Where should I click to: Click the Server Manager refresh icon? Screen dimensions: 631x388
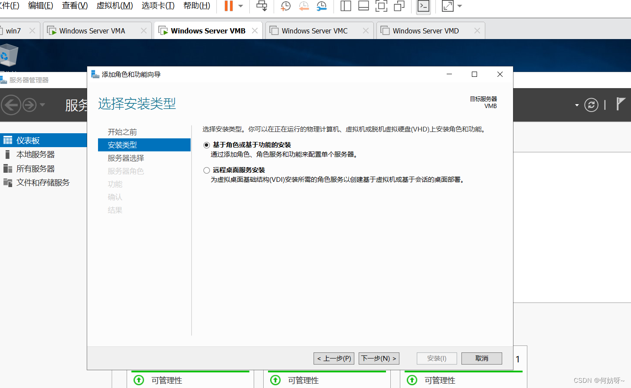[x=591, y=105]
